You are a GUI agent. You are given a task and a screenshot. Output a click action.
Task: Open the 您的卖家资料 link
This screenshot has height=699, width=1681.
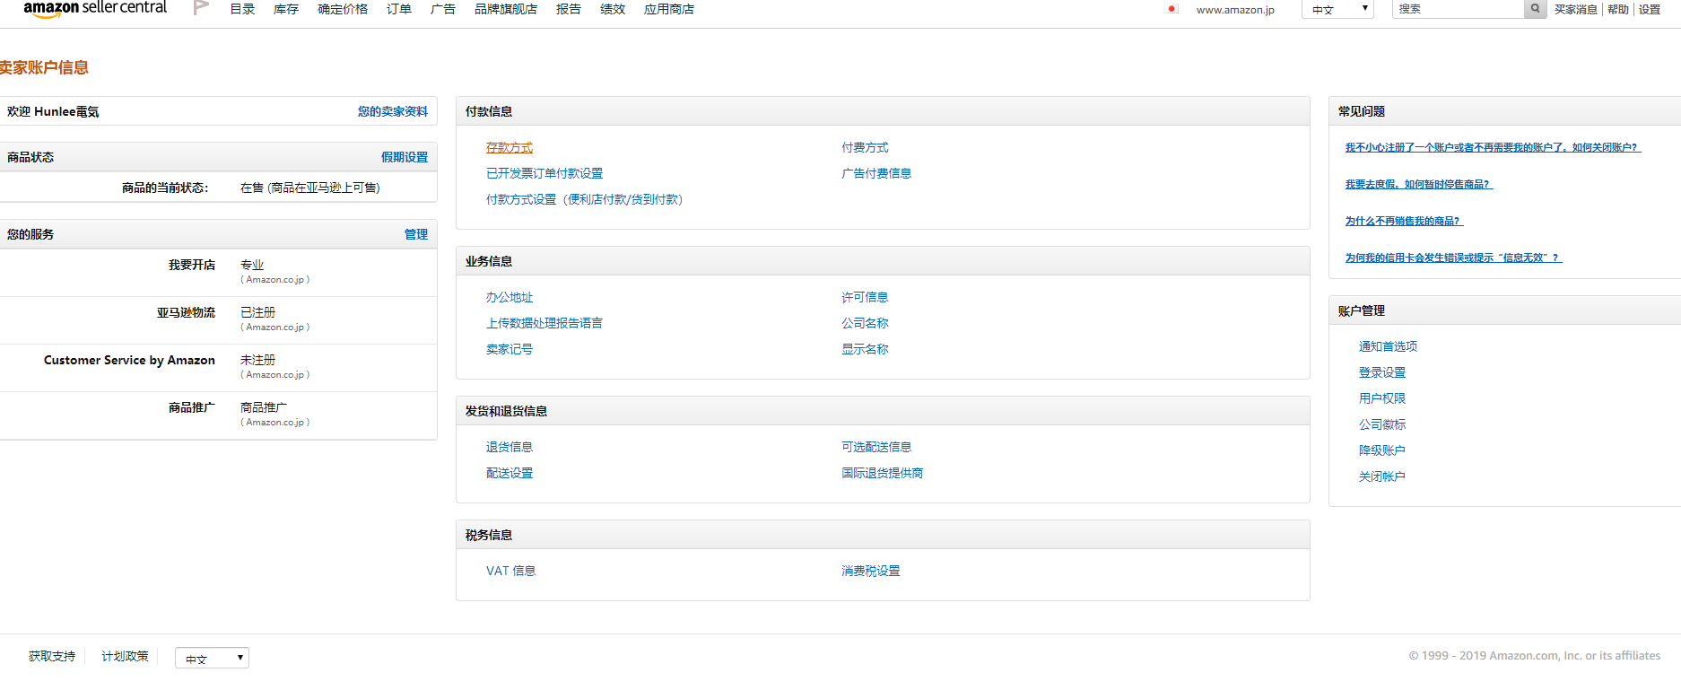393,111
